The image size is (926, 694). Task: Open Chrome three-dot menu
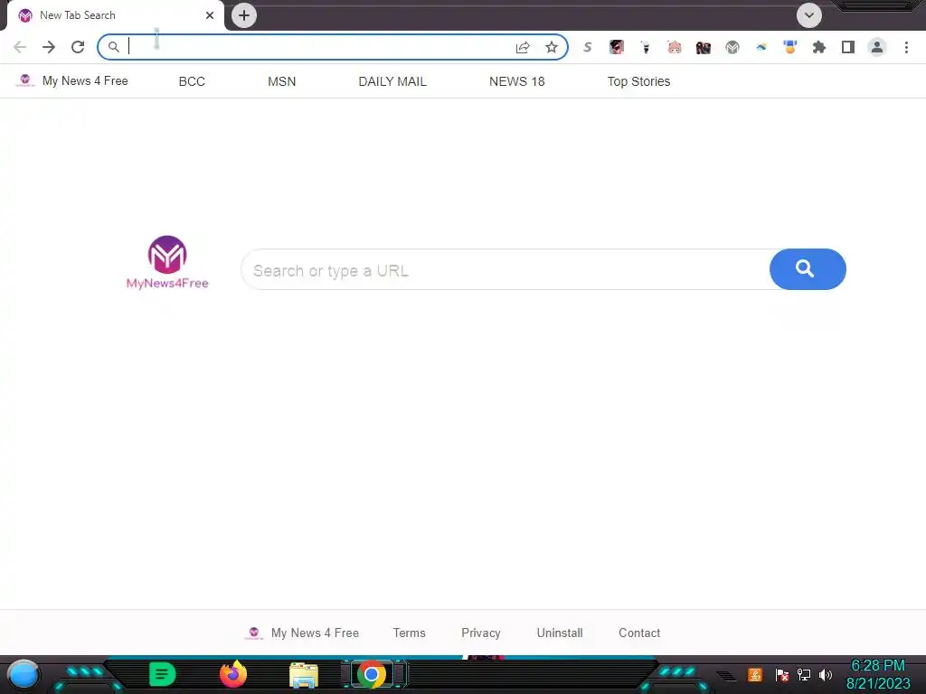click(906, 47)
